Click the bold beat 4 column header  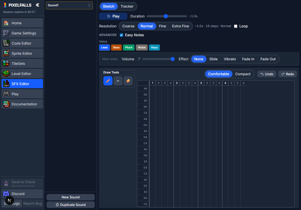tap(225, 83)
